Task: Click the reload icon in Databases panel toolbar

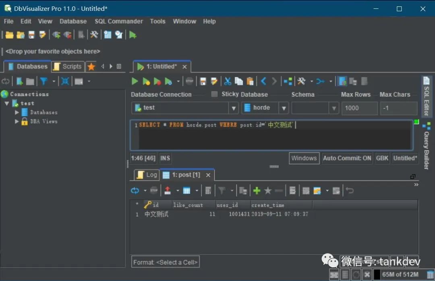Action: [x=5, y=81]
